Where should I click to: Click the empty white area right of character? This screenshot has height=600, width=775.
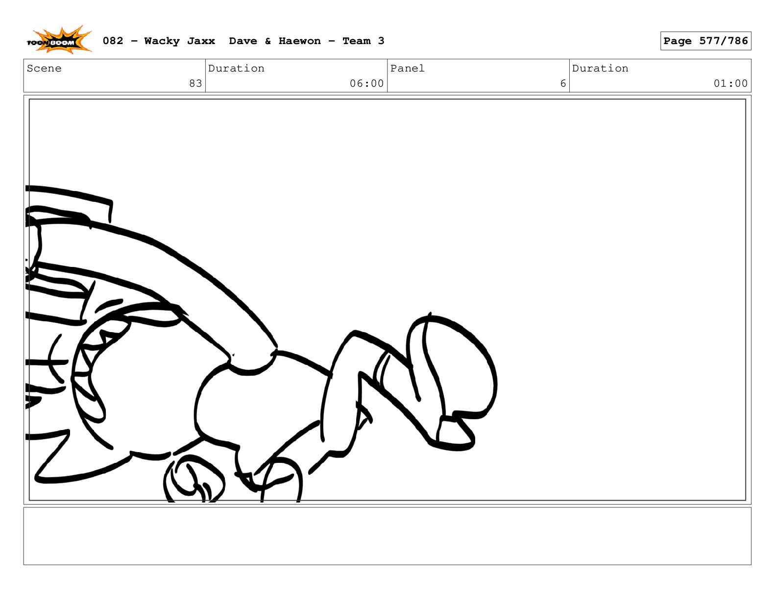pos(612,294)
